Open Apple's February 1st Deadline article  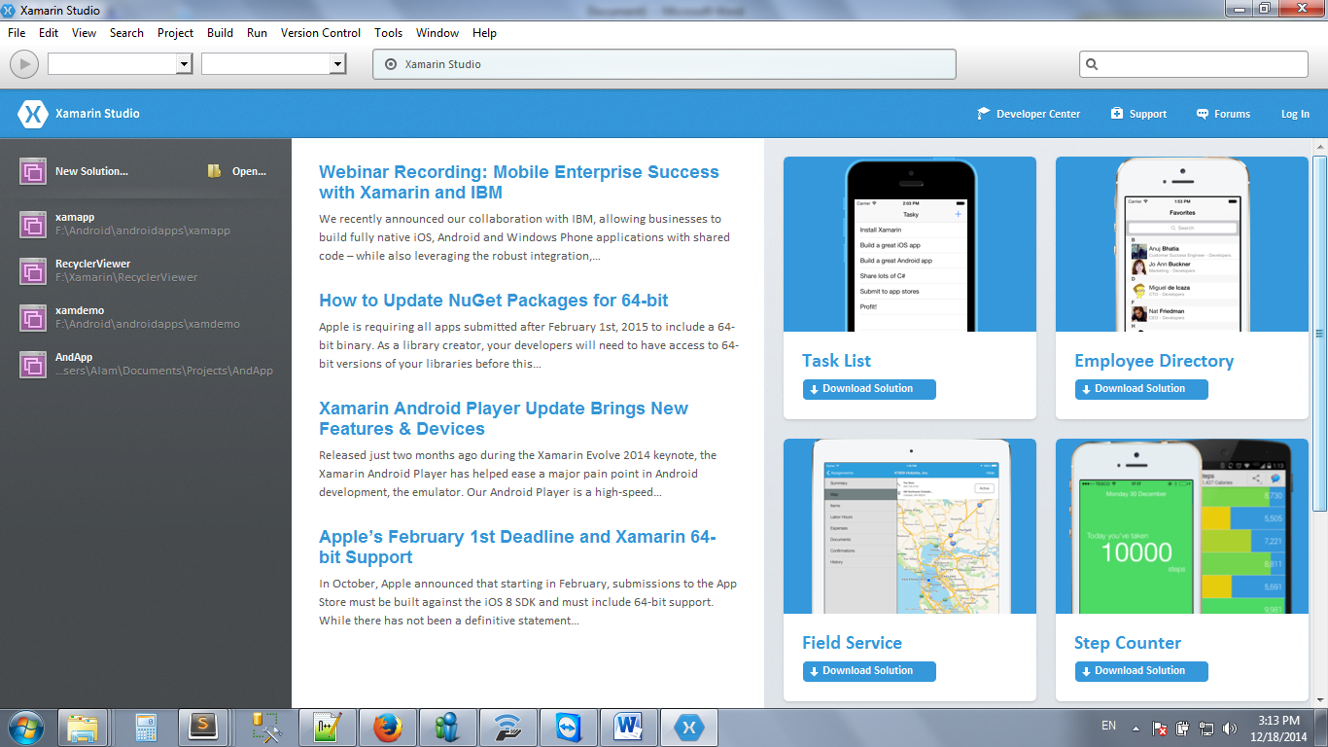(x=517, y=547)
